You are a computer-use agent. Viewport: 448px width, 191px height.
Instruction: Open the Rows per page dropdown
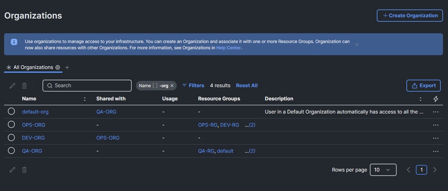(x=383, y=170)
